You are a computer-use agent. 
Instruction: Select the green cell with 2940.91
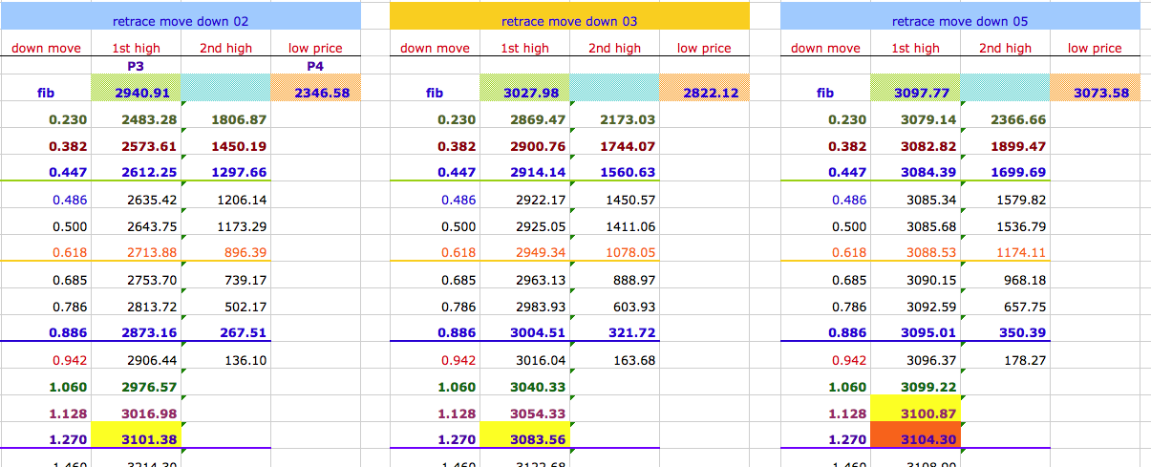point(136,89)
